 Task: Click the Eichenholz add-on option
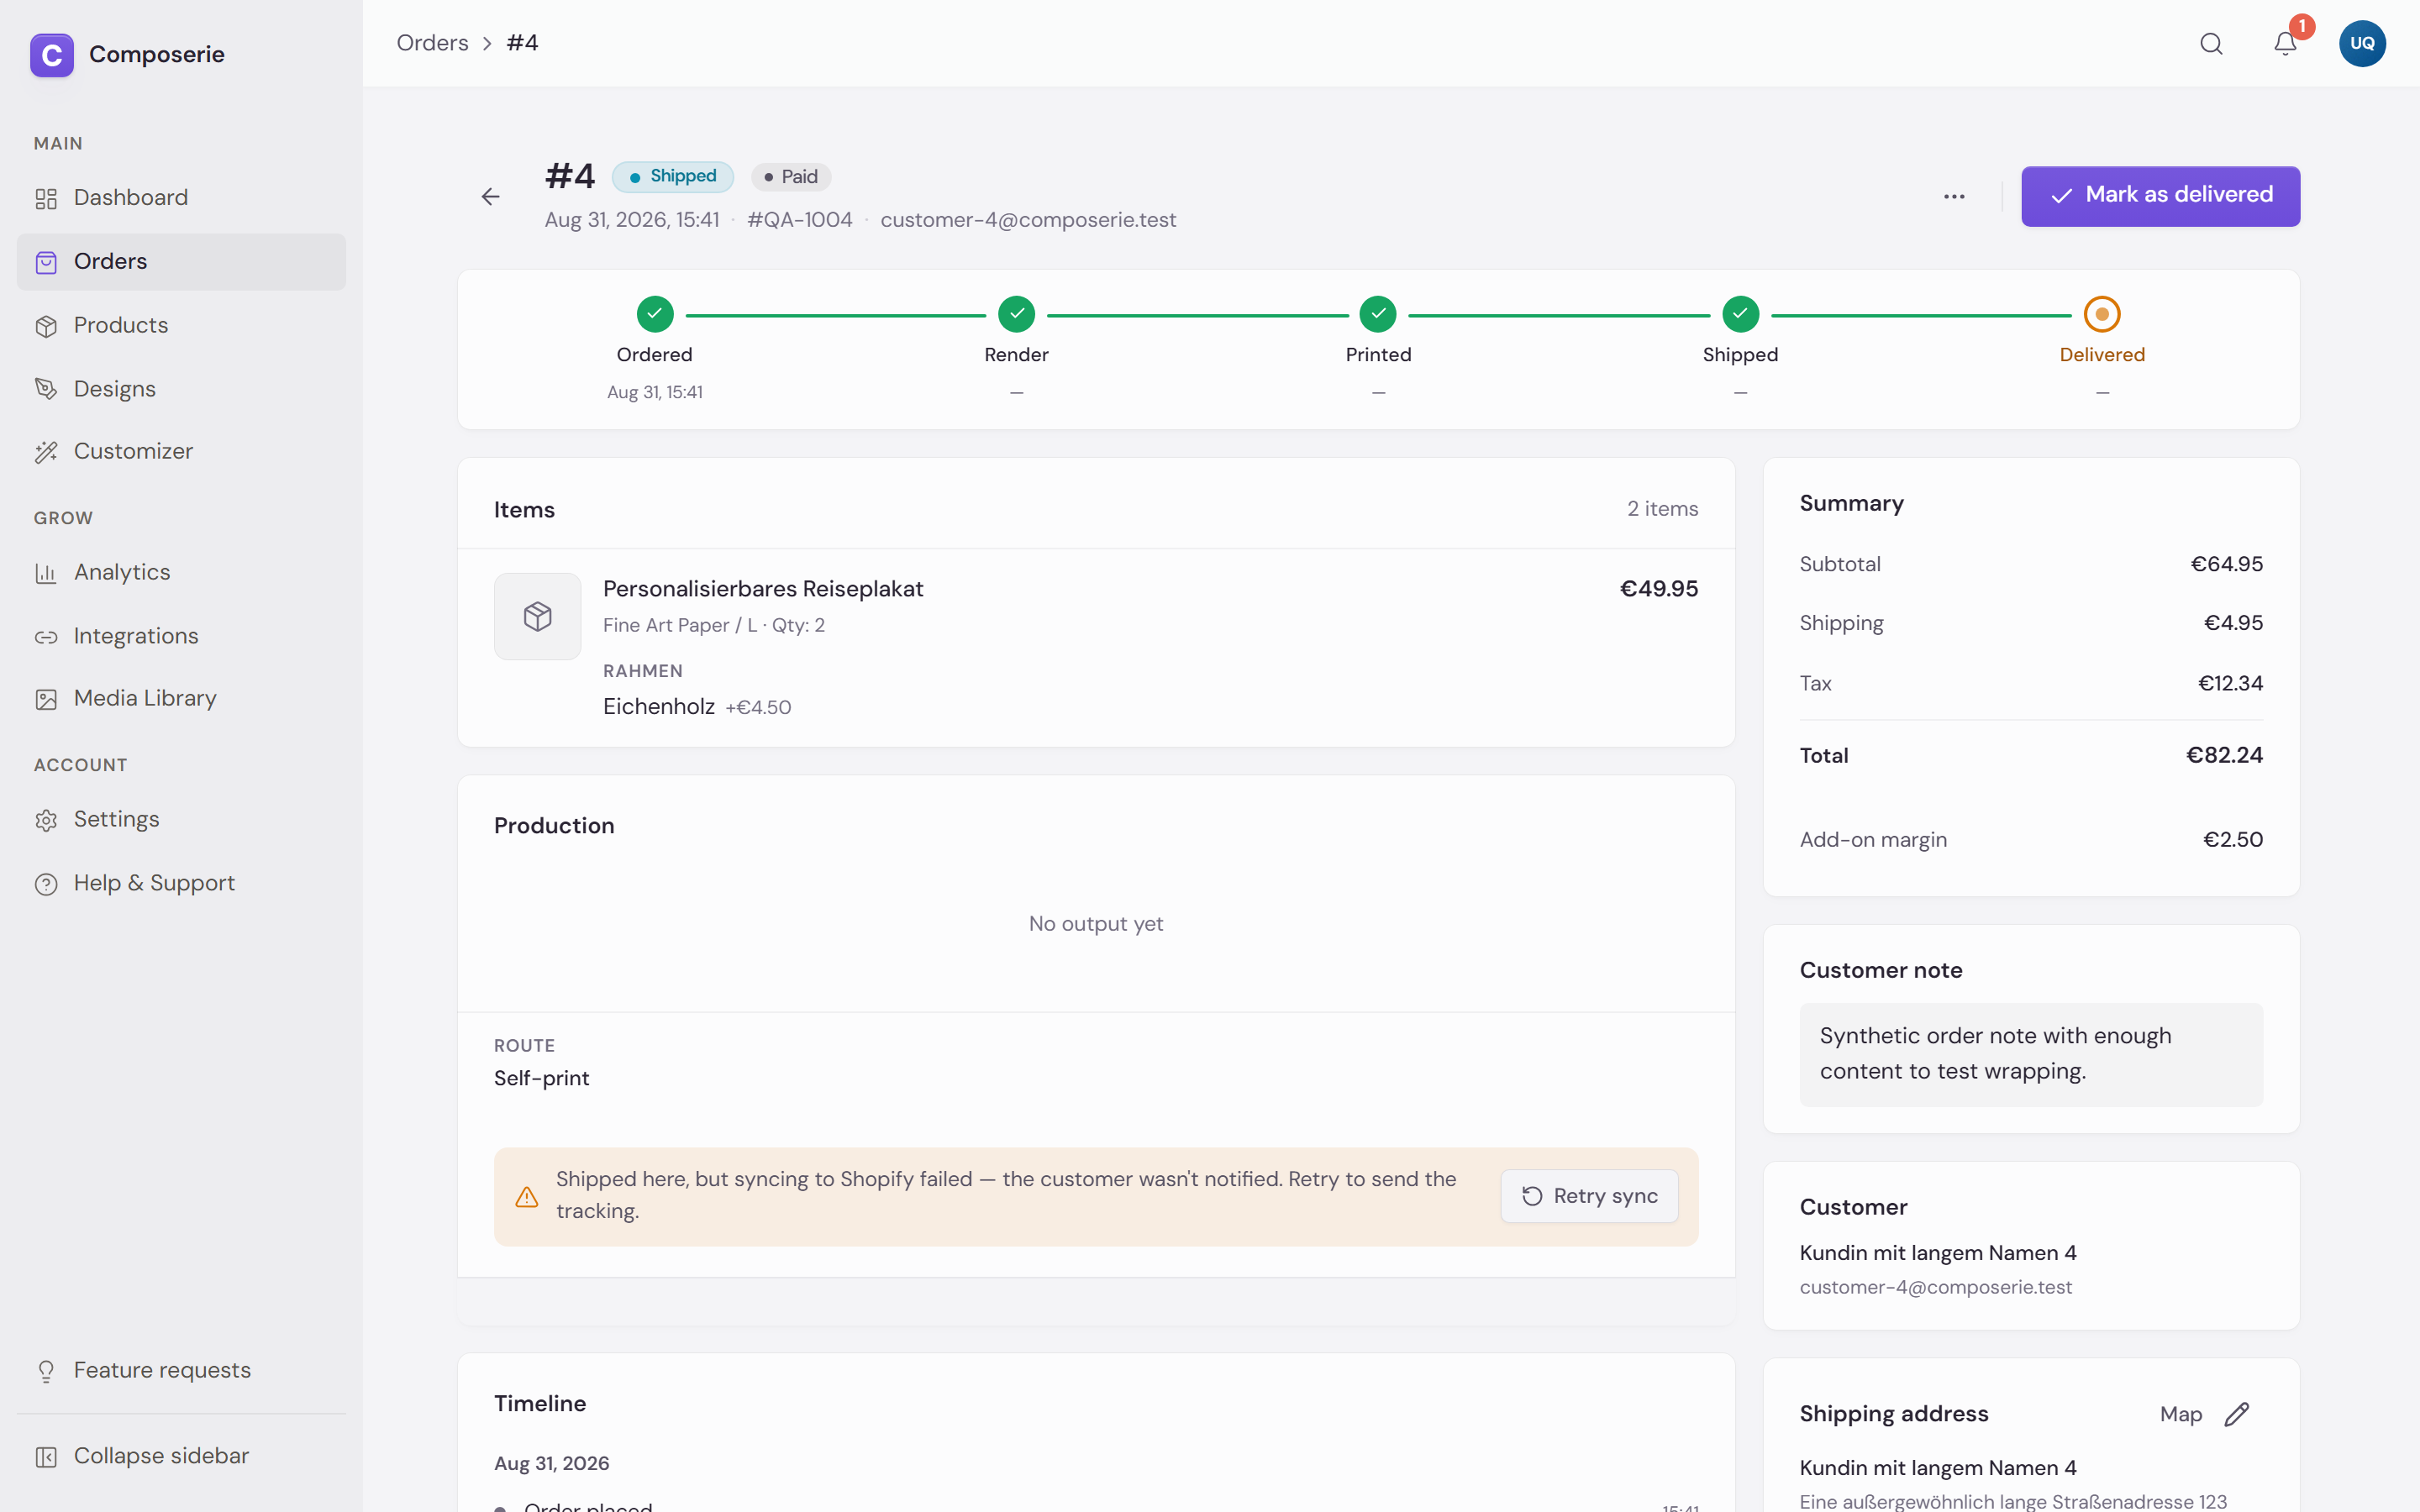tap(697, 707)
